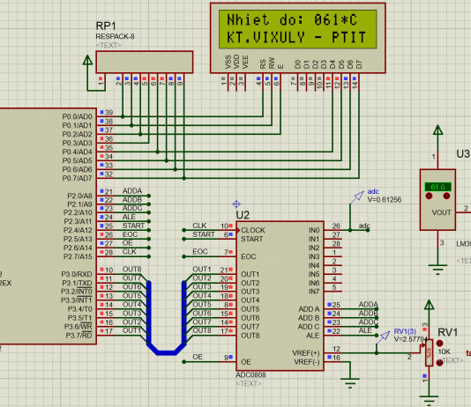Click the LM35 temperature increase button
Image resolution: width=471 pixels, height=407 pixels.
click(446, 196)
